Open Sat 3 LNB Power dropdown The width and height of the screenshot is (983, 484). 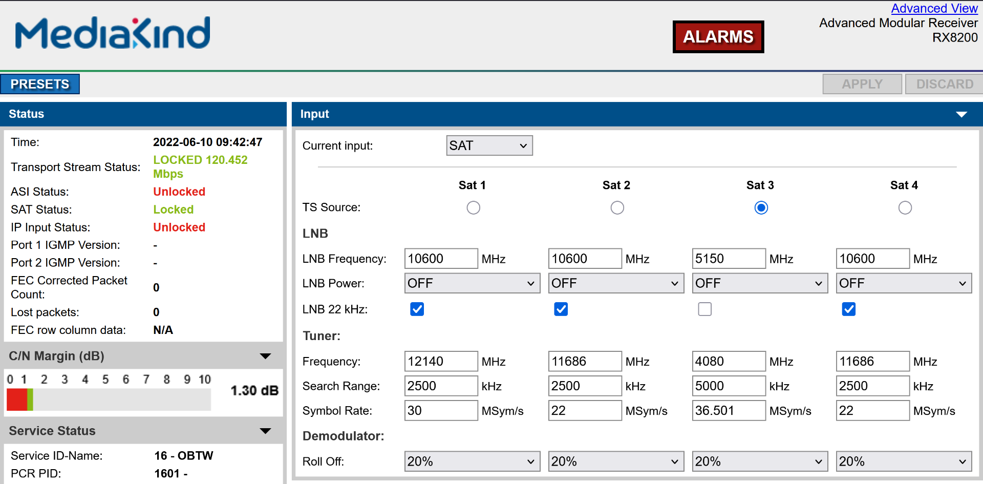tap(759, 283)
